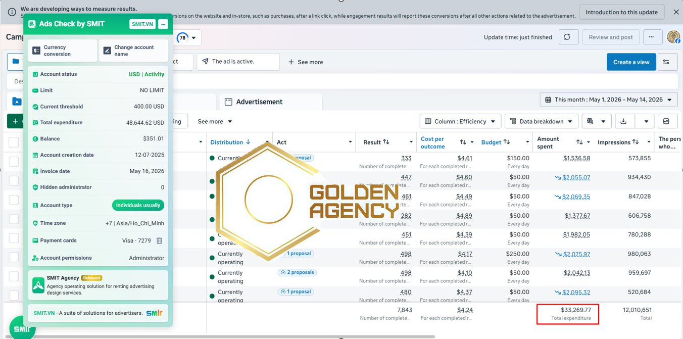Viewport: 683px width, 339px height.
Task: Click the Balance dollar icon in SMIT panel
Action: 35,139
